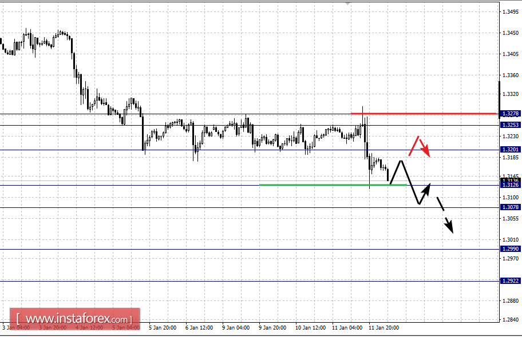Click the 11 Jan 04:00 time axis label
The image size is (522, 337).
(347, 328)
